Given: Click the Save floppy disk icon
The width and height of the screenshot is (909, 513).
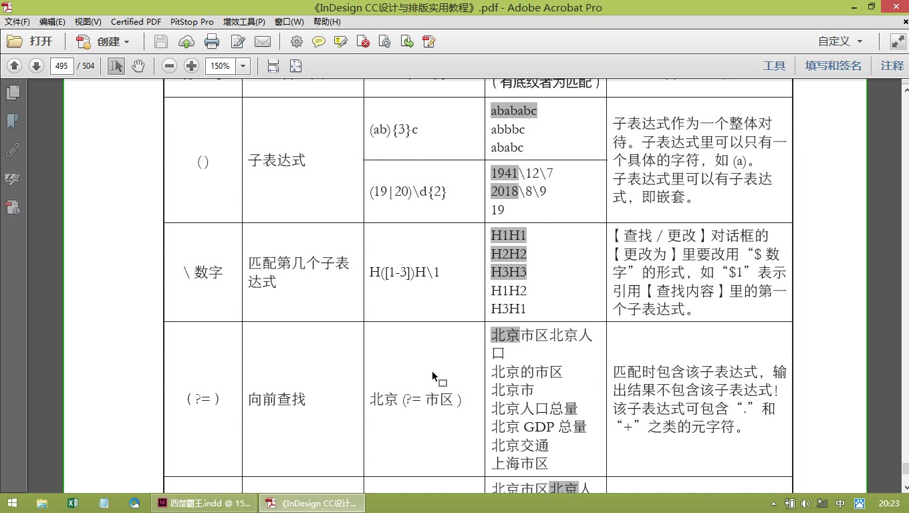Looking at the screenshot, I should (160, 41).
